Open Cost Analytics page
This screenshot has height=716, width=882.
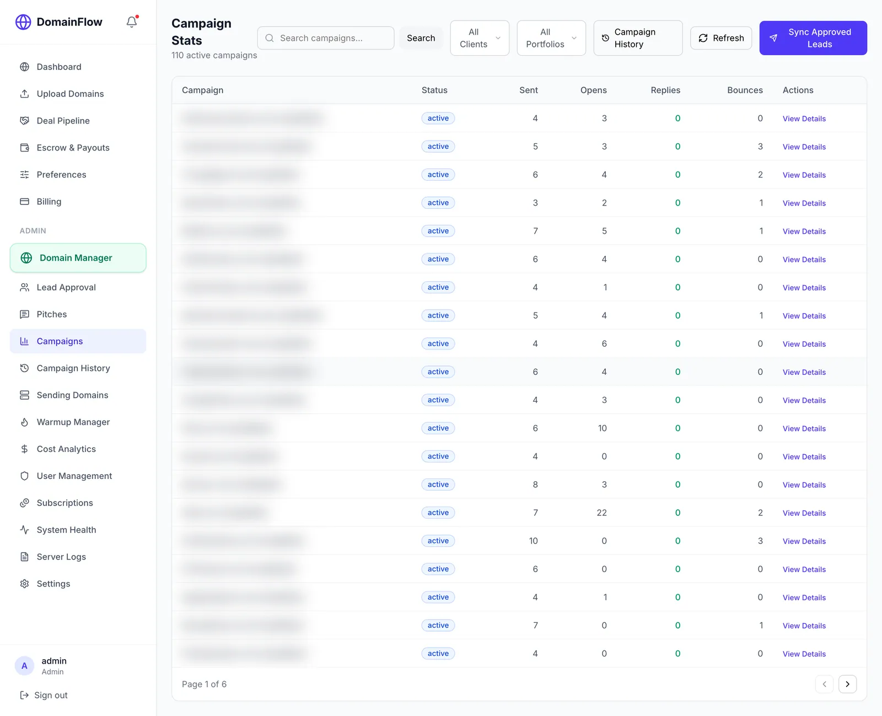point(78,449)
